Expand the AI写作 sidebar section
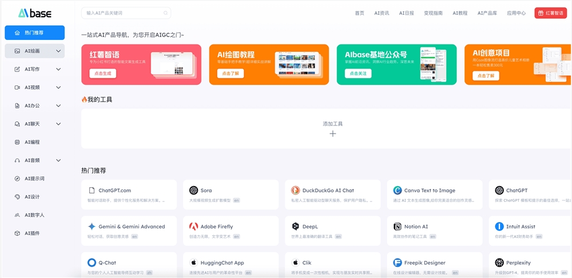 pyautogui.click(x=58, y=69)
